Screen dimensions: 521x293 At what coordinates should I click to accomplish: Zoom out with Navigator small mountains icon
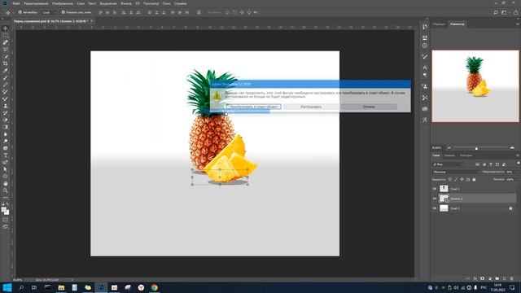click(x=449, y=148)
